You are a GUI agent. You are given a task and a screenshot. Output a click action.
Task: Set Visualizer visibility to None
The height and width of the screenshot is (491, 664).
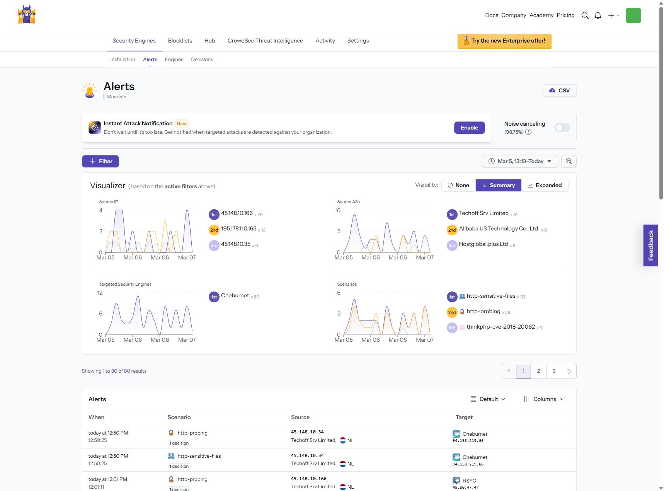458,185
